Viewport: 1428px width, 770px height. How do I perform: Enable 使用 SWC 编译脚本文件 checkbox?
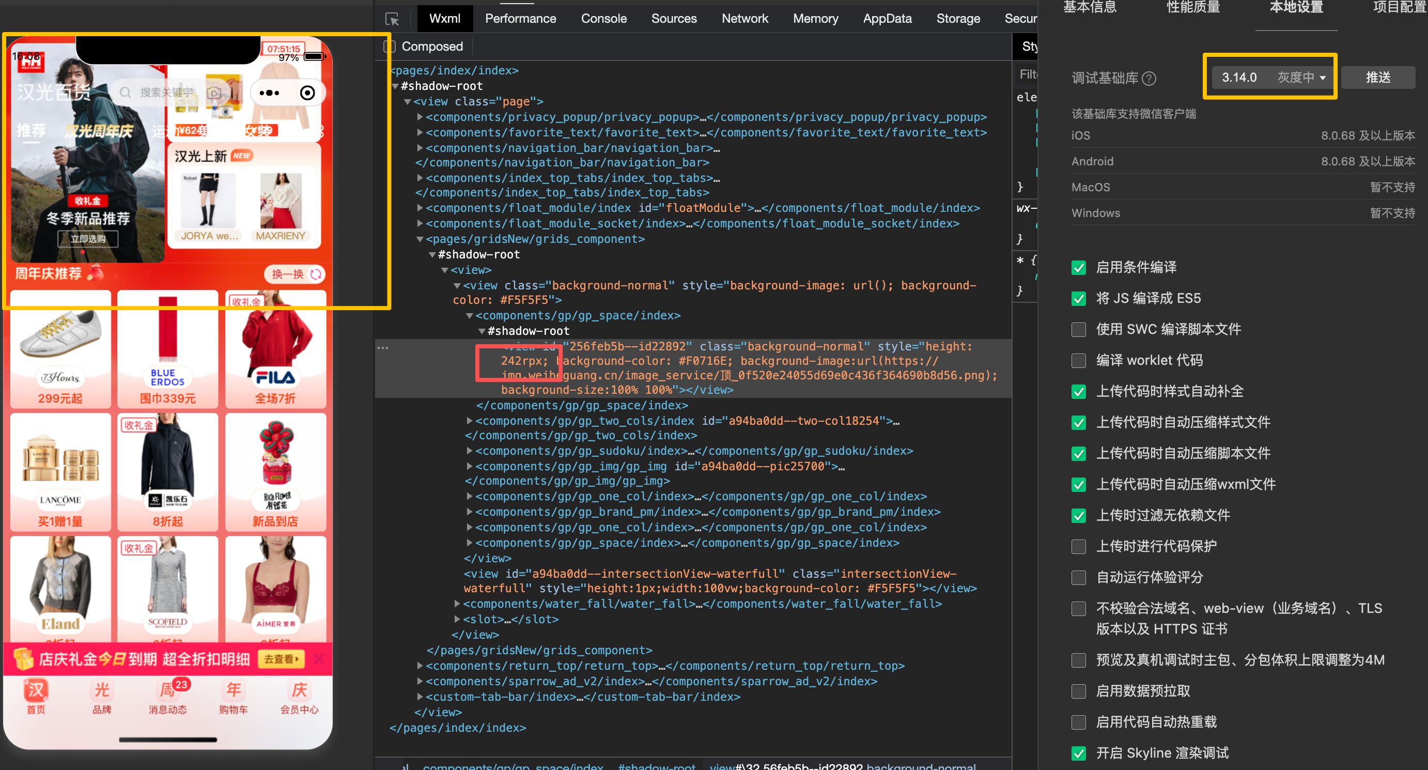click(x=1078, y=329)
